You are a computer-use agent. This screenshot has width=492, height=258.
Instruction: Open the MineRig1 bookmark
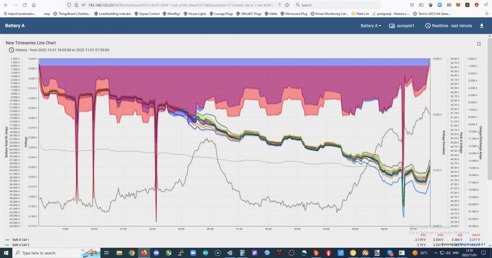coord(171,14)
